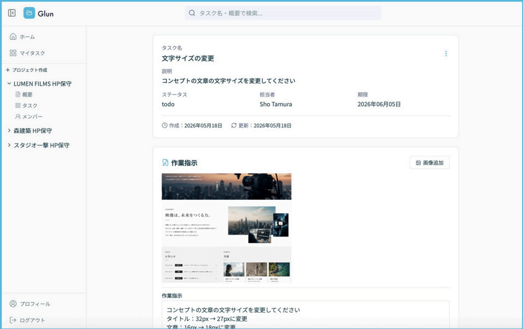Click the Glun app name

[46, 14]
